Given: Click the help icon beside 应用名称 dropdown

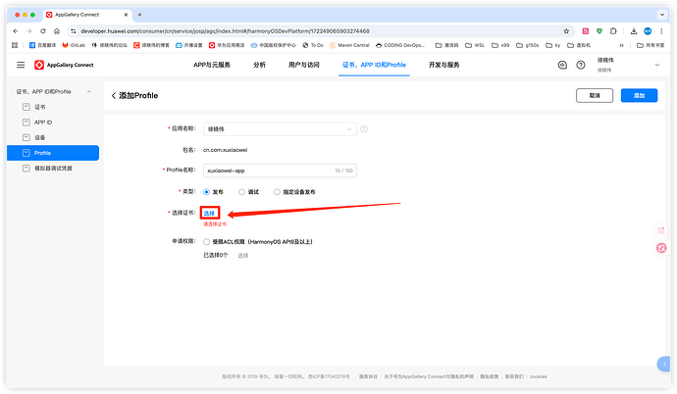Looking at the screenshot, I should [364, 129].
